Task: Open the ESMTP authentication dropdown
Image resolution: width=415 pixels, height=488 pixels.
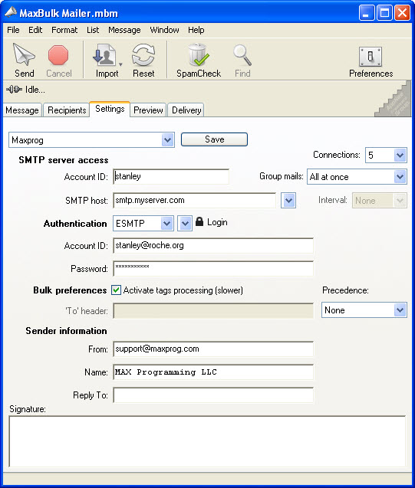Action: pos(166,223)
